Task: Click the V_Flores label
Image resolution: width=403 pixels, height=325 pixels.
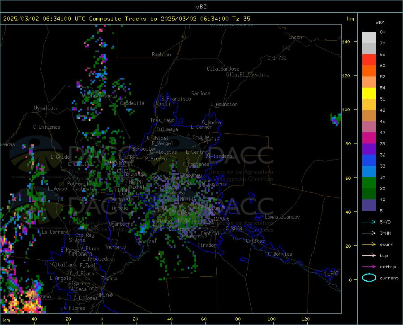Action: 74,308
